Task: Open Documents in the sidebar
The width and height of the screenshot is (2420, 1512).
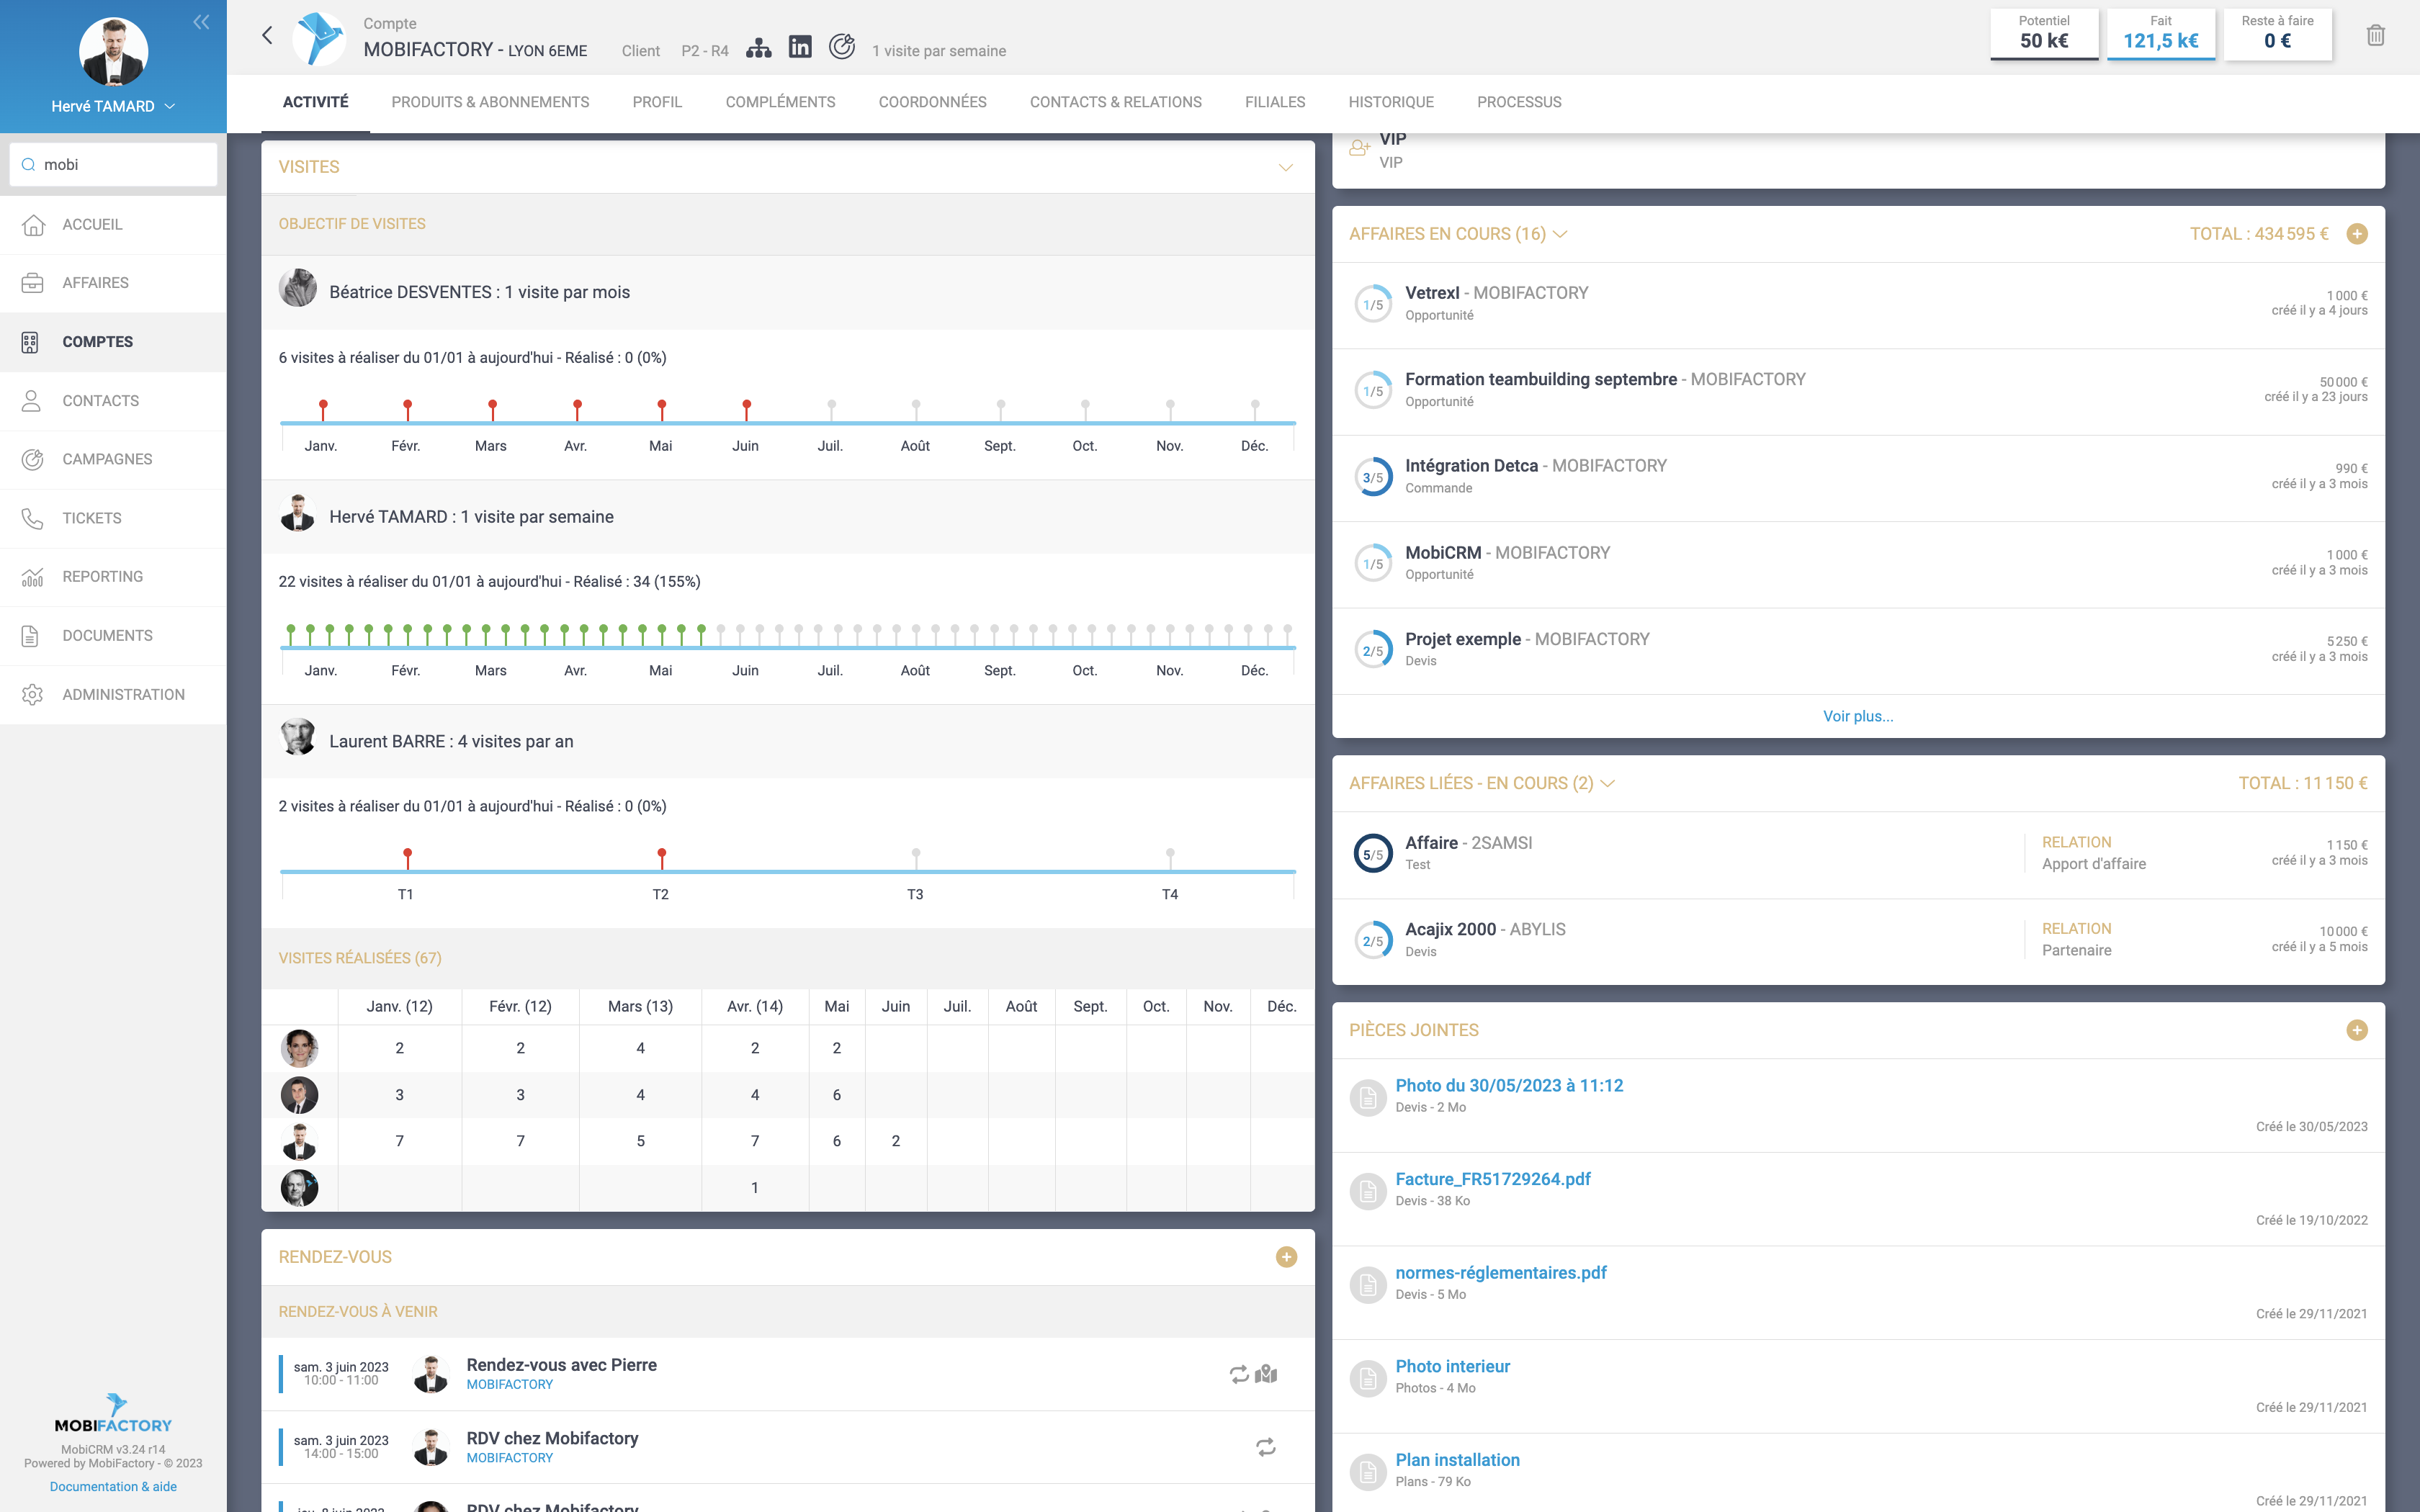Action: (x=113, y=636)
